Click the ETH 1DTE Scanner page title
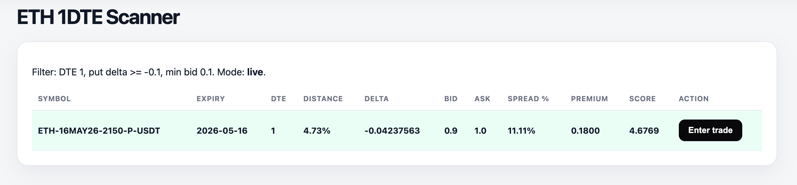 pos(98,17)
